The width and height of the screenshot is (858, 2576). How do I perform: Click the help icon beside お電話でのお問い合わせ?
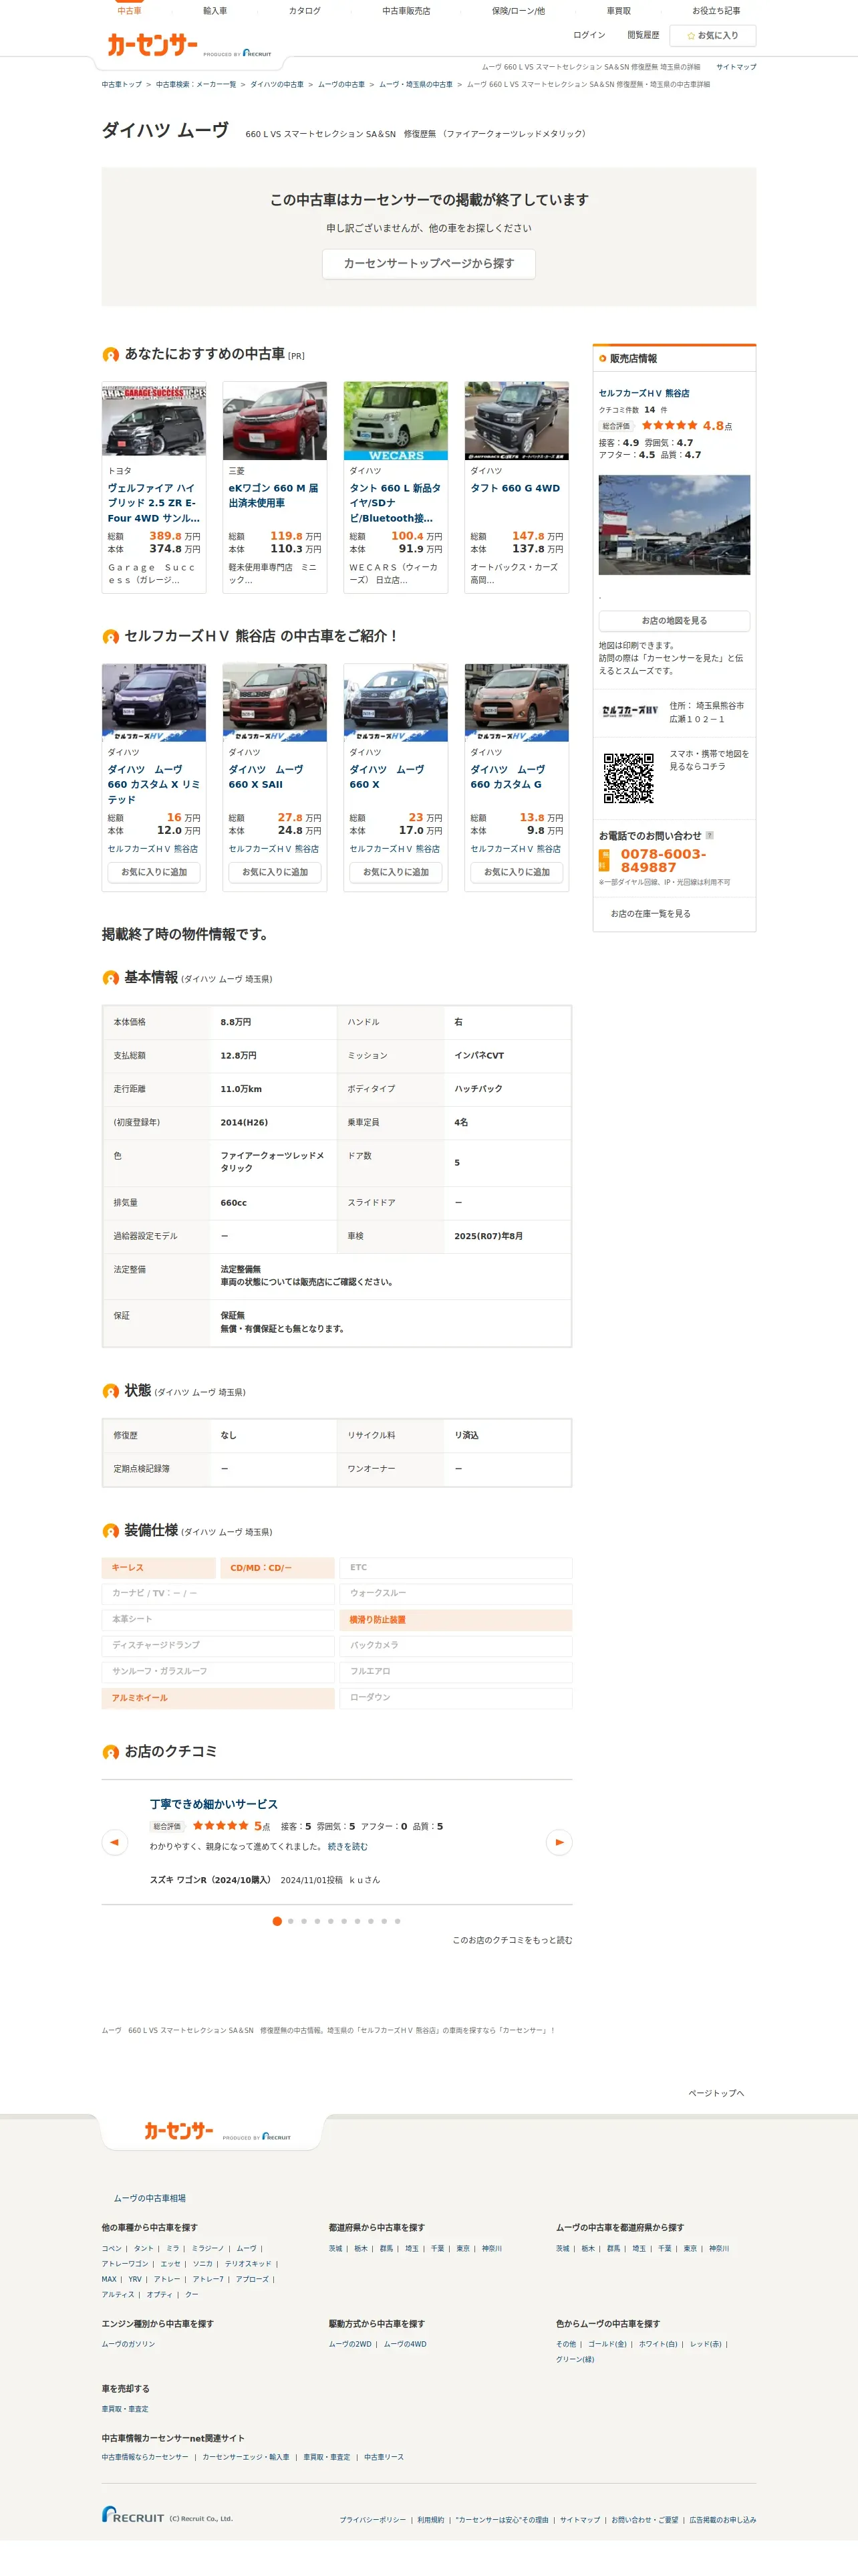(x=709, y=835)
